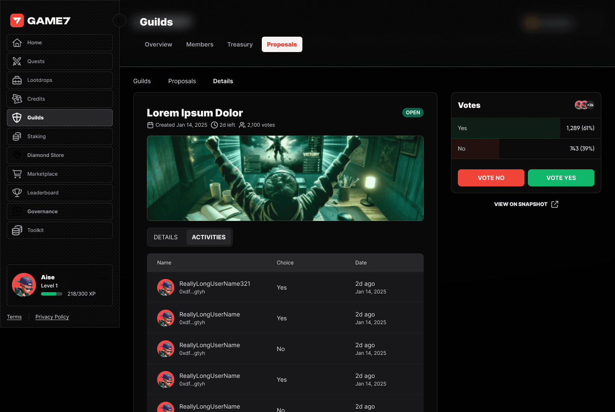Click the Leaderboard trophy icon
The height and width of the screenshot is (412, 615).
[17, 193]
